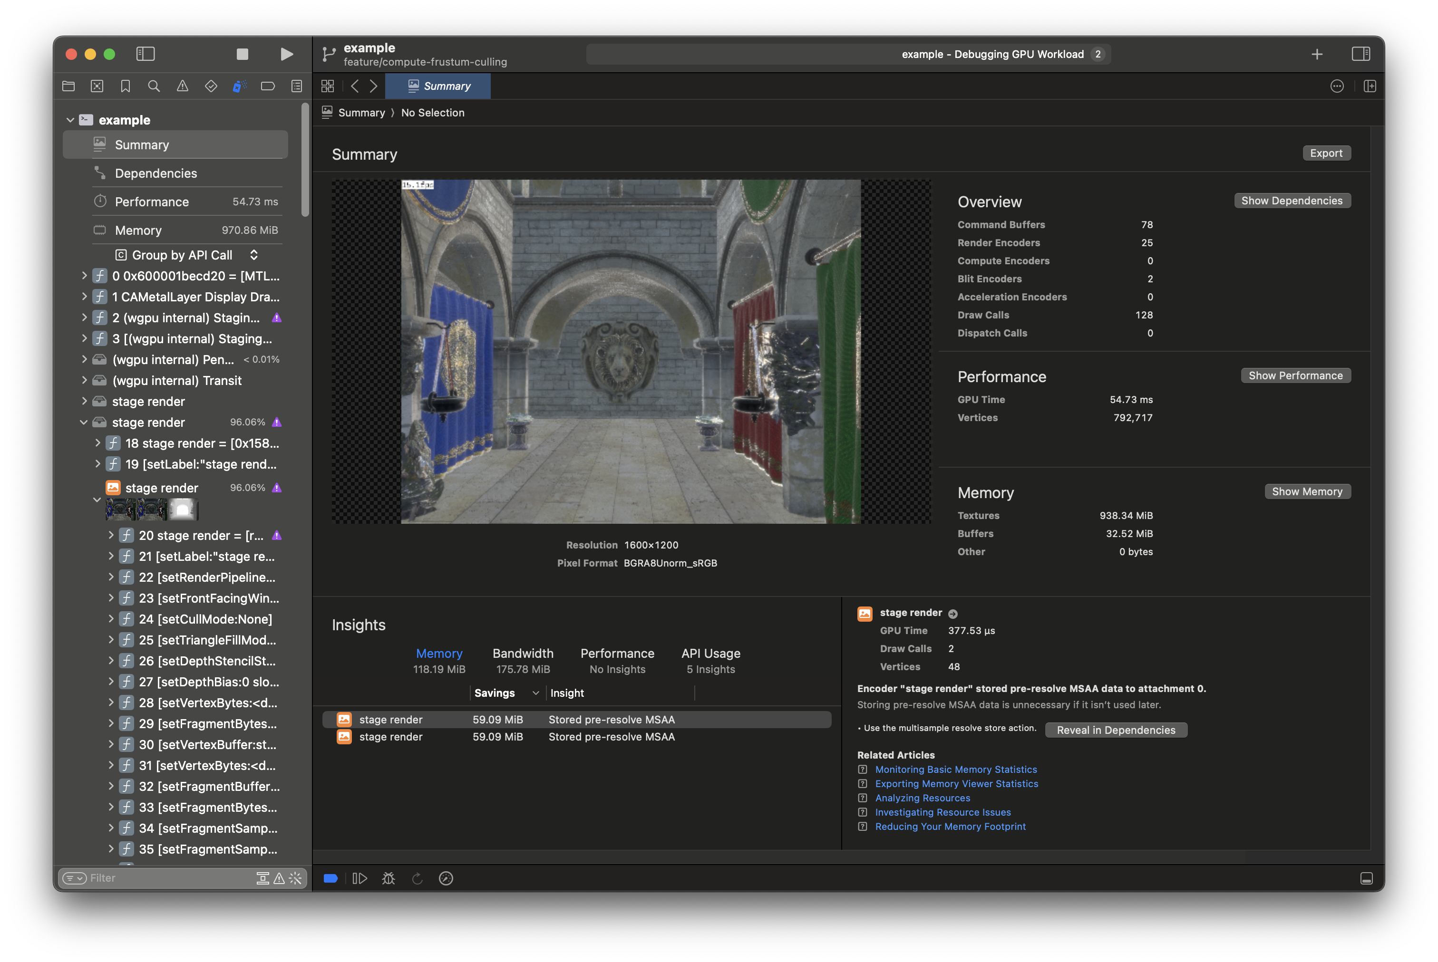Open Group by API Call dropdown
Image resolution: width=1438 pixels, height=962 pixels.
(186, 255)
